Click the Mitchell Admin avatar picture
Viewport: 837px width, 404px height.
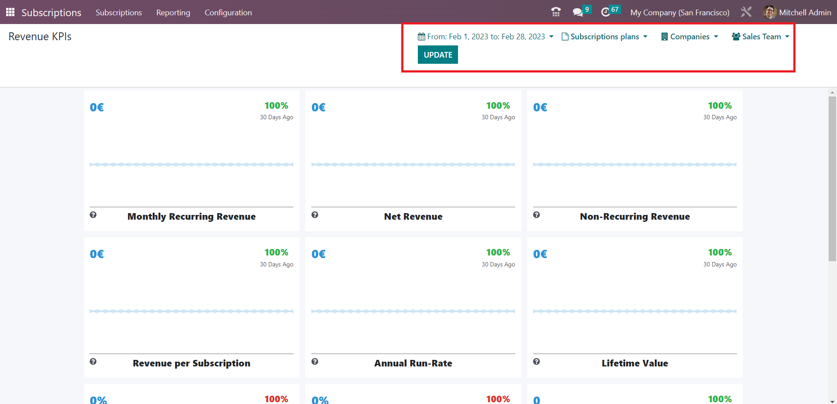[769, 12]
